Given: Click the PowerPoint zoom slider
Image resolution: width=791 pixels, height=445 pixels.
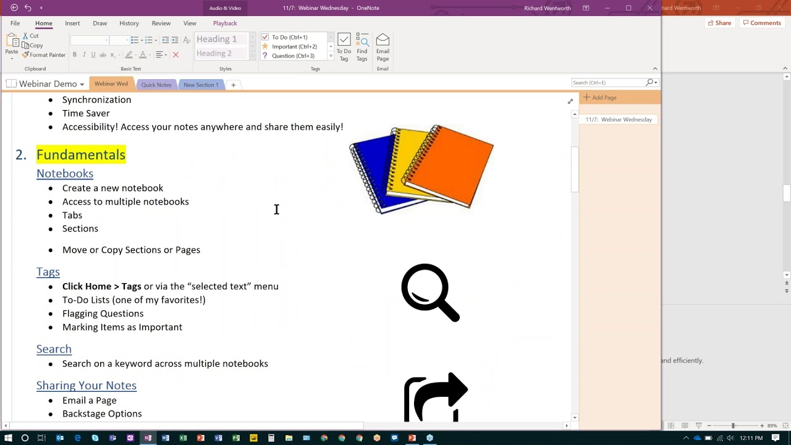Looking at the screenshot, I should (733, 425).
